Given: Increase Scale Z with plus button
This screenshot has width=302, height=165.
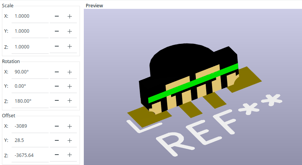Looking at the screenshot, I should tap(70, 47).
